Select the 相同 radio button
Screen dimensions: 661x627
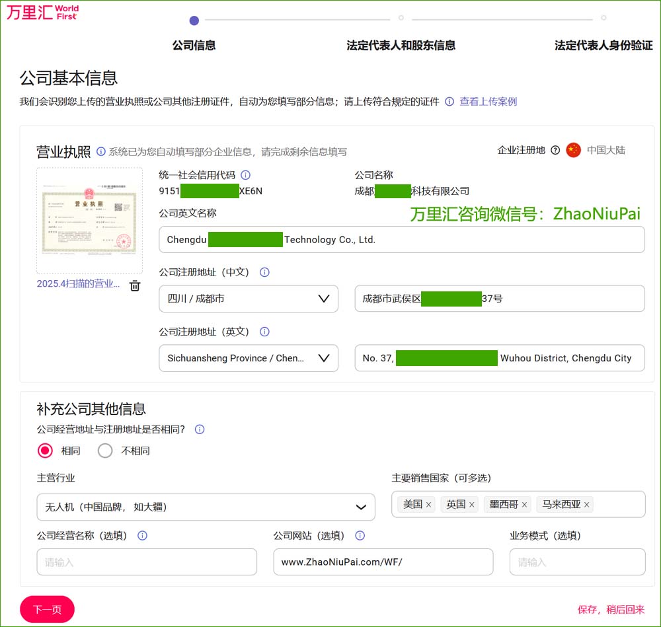(45, 451)
